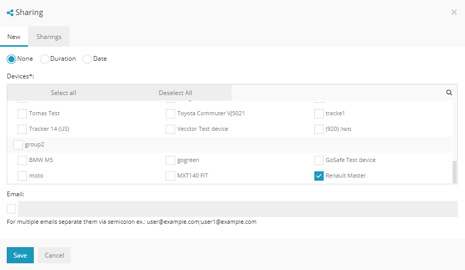
Task: Click the Tomas Test label
Action: [44, 113]
